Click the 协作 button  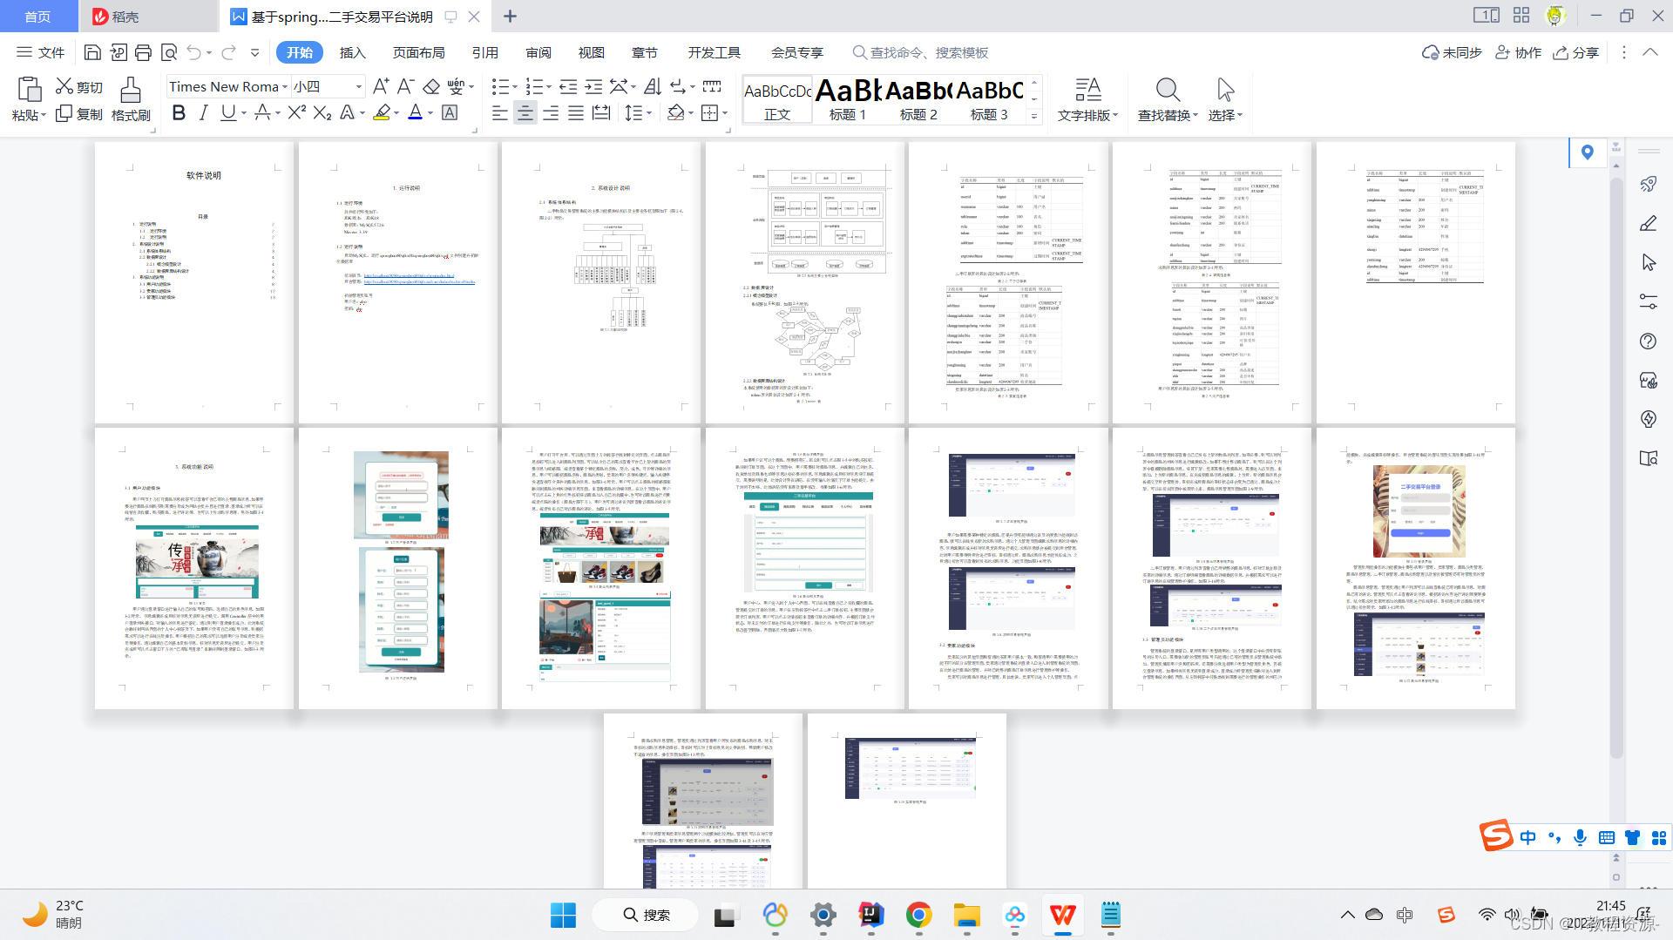pos(1518,52)
